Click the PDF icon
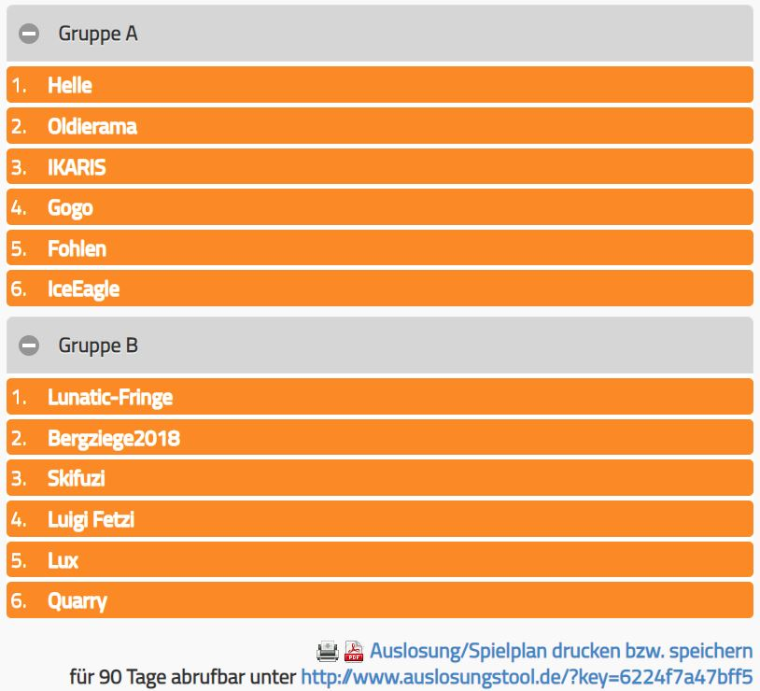 354,651
